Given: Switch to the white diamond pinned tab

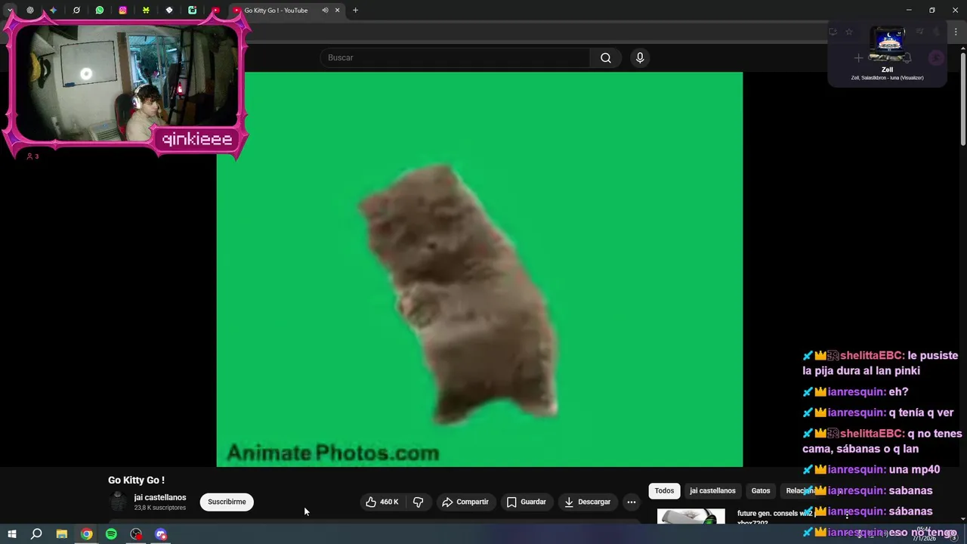Looking at the screenshot, I should point(169,11).
